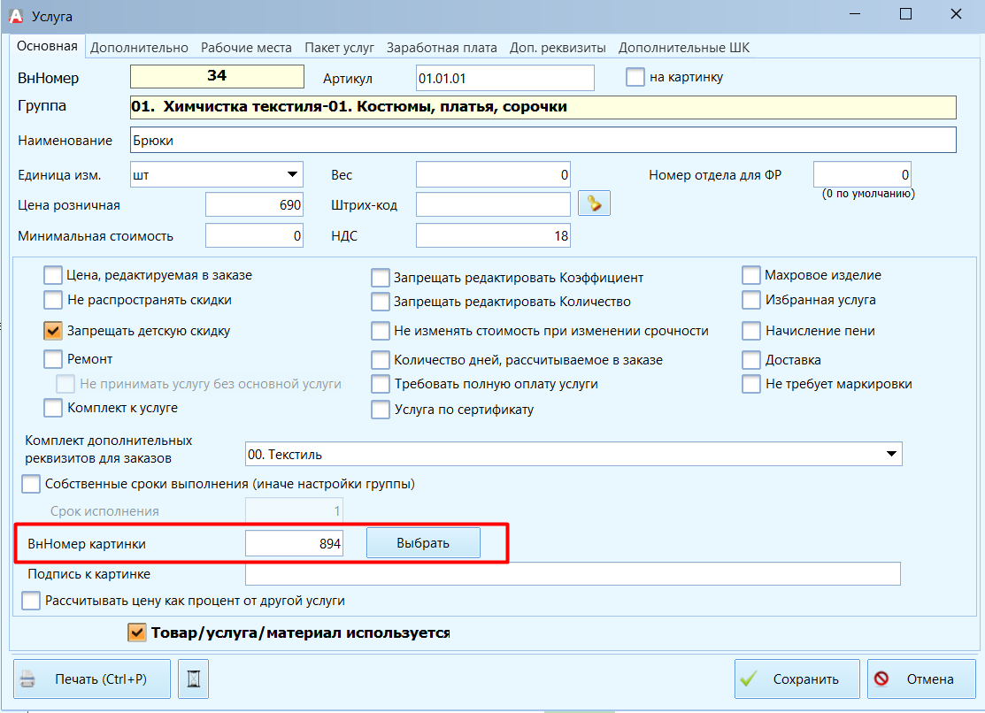
Task: Open the Дополнительные ШК tab
Action: pos(684,48)
